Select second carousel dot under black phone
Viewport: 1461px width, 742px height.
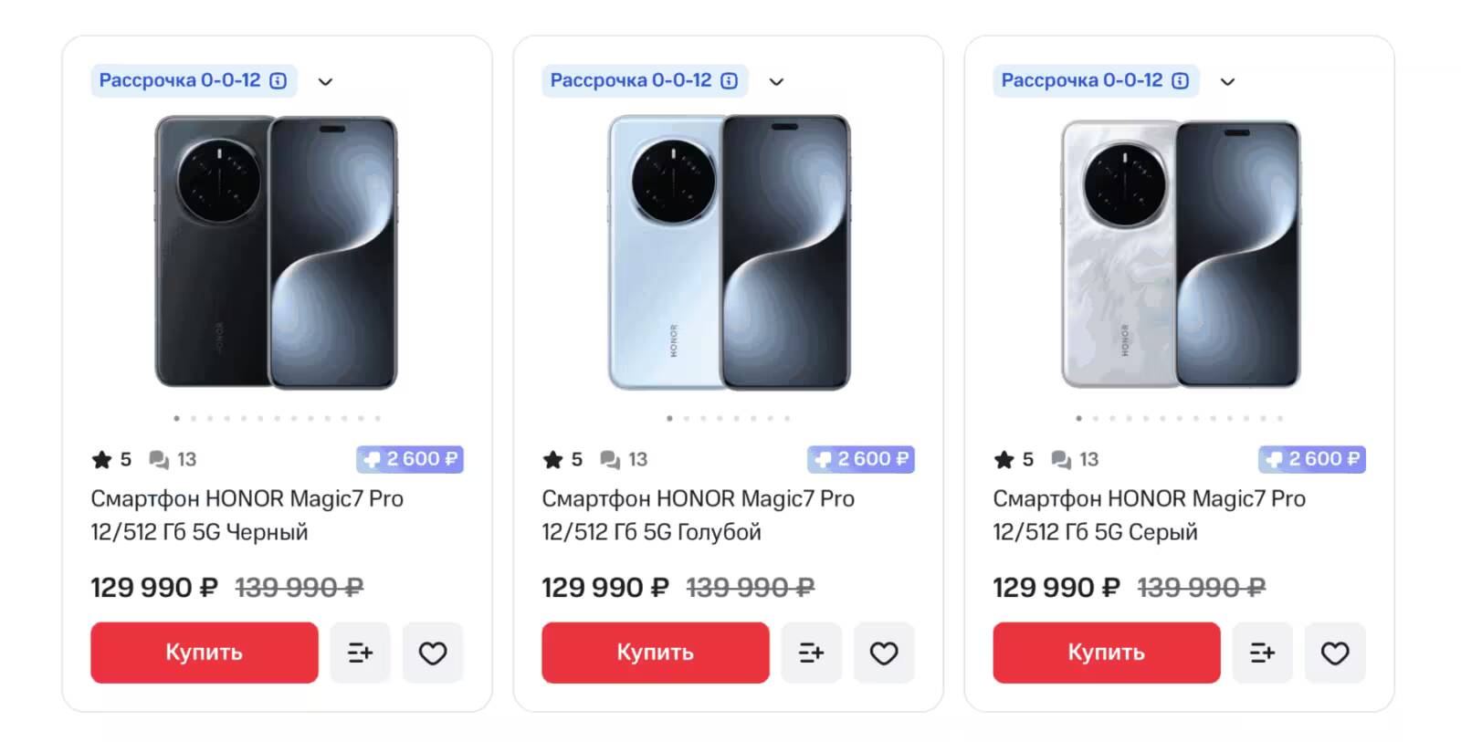(x=194, y=418)
